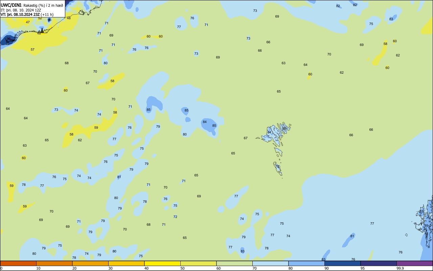Click the '87' value on the Norwegian coast
The image size is (433, 271).
tap(421, 212)
